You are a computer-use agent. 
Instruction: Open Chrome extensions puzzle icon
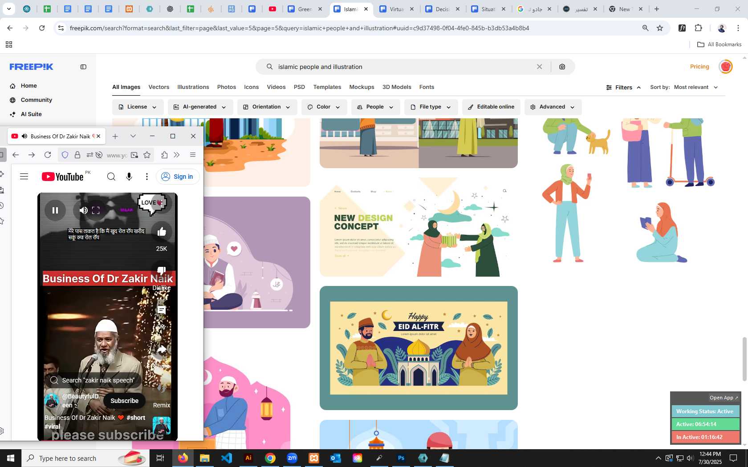[x=698, y=28]
